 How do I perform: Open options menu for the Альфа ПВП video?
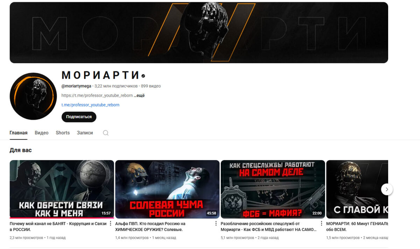[x=216, y=223]
